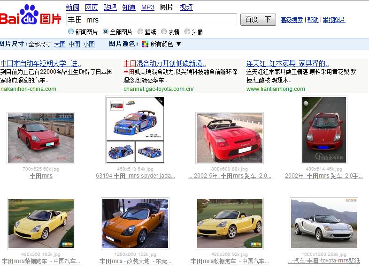Expand the 所有颜色 dropdown arrow
369x269 pixels.
pyautogui.click(x=178, y=44)
